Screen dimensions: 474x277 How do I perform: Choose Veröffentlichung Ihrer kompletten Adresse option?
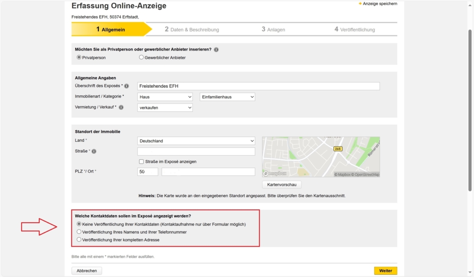[x=79, y=239]
